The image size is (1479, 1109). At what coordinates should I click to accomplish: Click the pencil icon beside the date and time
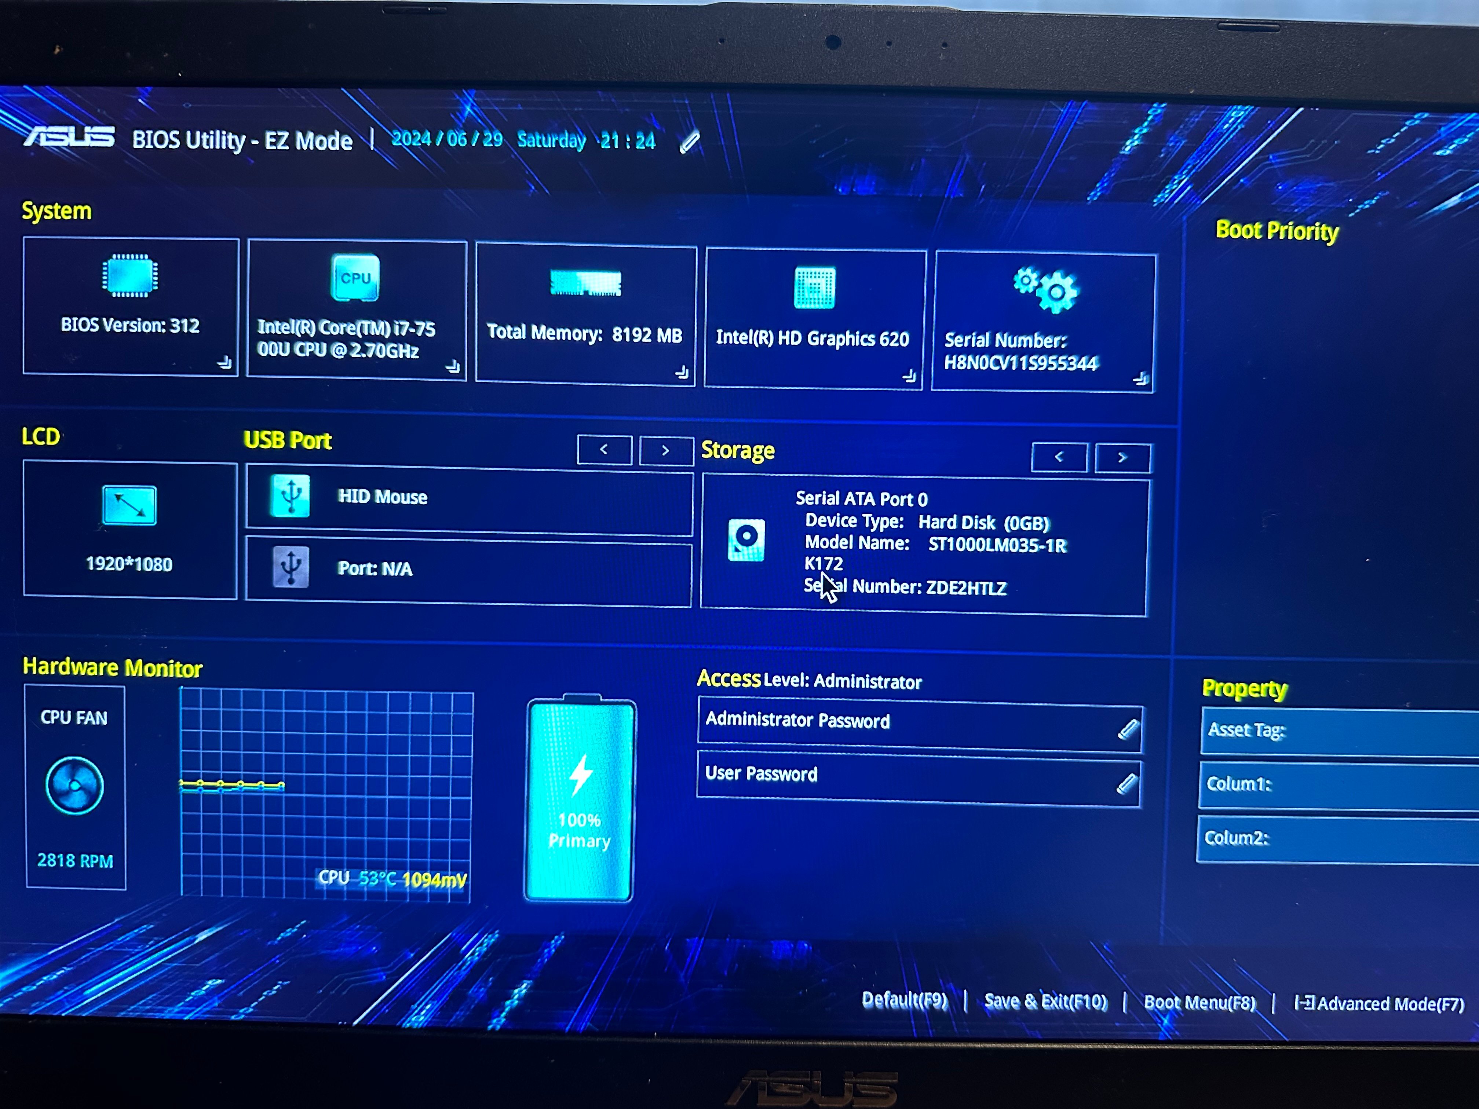click(689, 142)
